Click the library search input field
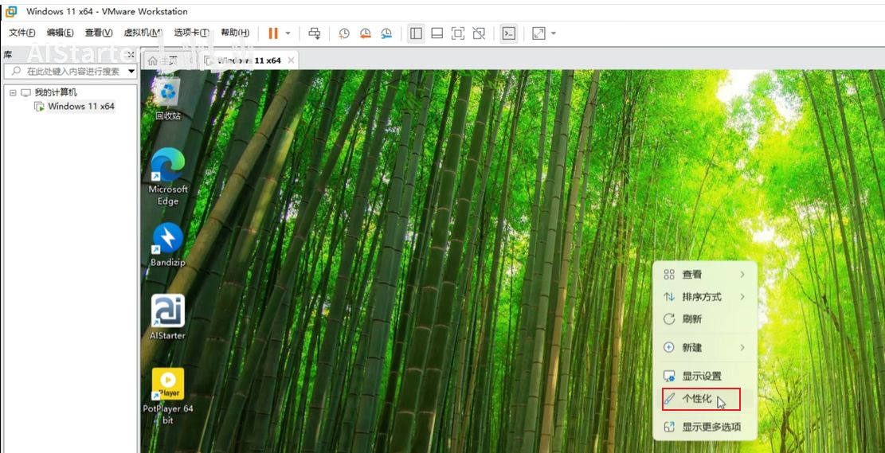 pyautogui.click(x=72, y=71)
